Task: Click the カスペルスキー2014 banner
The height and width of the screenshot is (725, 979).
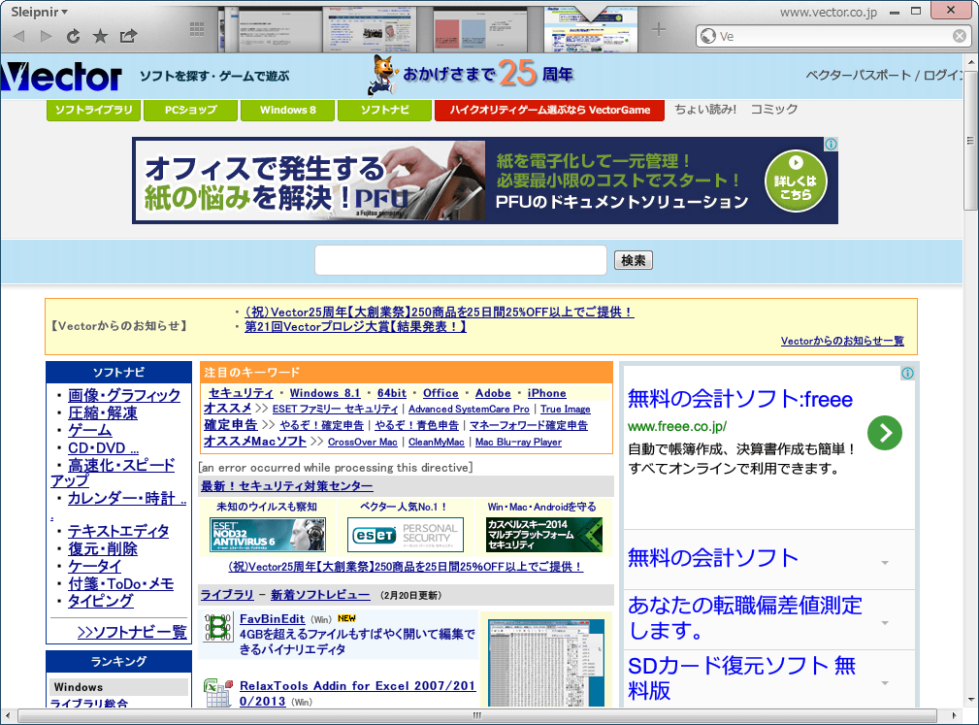Action: (543, 535)
